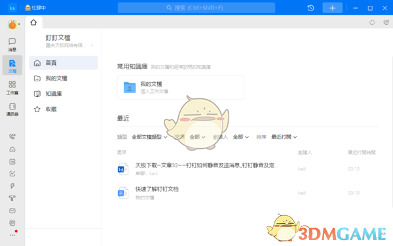Open the Messages (消息) sidebar icon
Screen dimensions: 393x246
[x=12, y=45]
